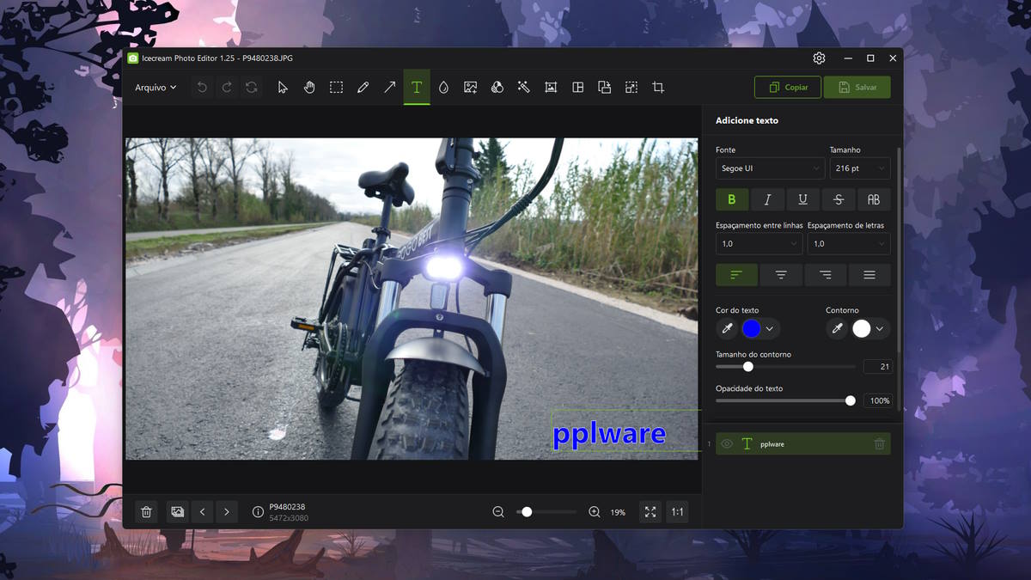Click the rectangular selection tool
The height and width of the screenshot is (580, 1031).
[x=336, y=88]
